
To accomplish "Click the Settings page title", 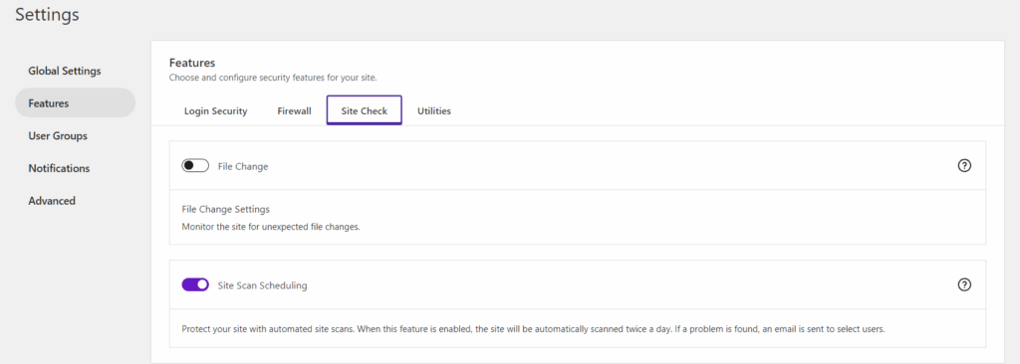I will pos(48,15).
